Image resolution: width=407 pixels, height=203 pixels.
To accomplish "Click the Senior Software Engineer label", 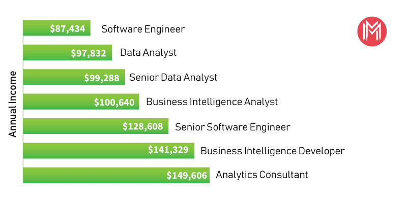I will click(232, 126).
